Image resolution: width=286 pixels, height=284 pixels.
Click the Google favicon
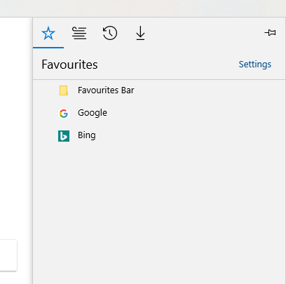[x=64, y=114]
